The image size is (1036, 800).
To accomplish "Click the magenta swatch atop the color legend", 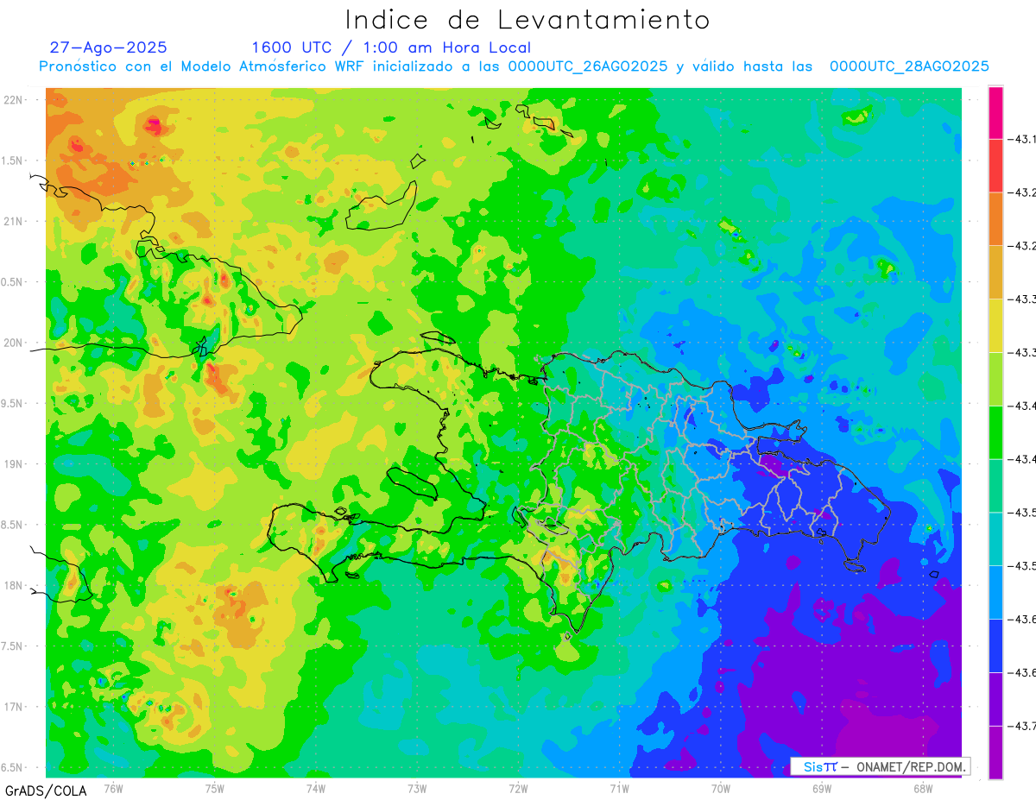I will click(995, 112).
